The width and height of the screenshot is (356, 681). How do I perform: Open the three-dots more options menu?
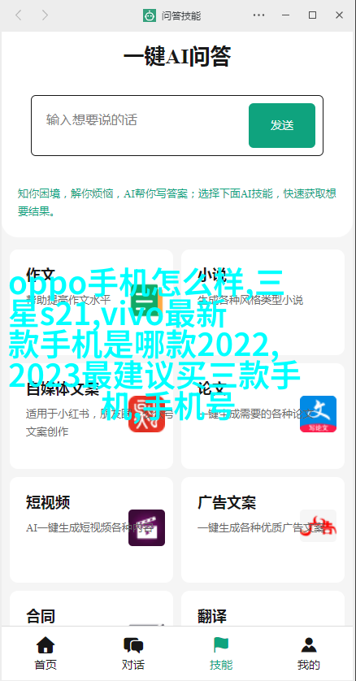click(258, 15)
